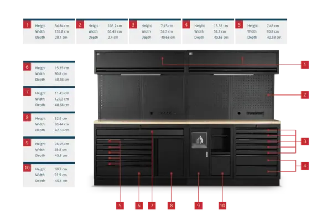The width and height of the screenshot is (332, 221).
Task: Click the height value 105,2 cm
Action: tap(115, 25)
